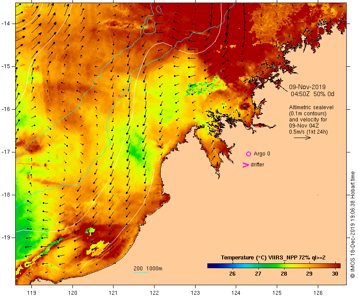Click the magenta drifter legend symbol
358x297 pixels.
(245, 165)
